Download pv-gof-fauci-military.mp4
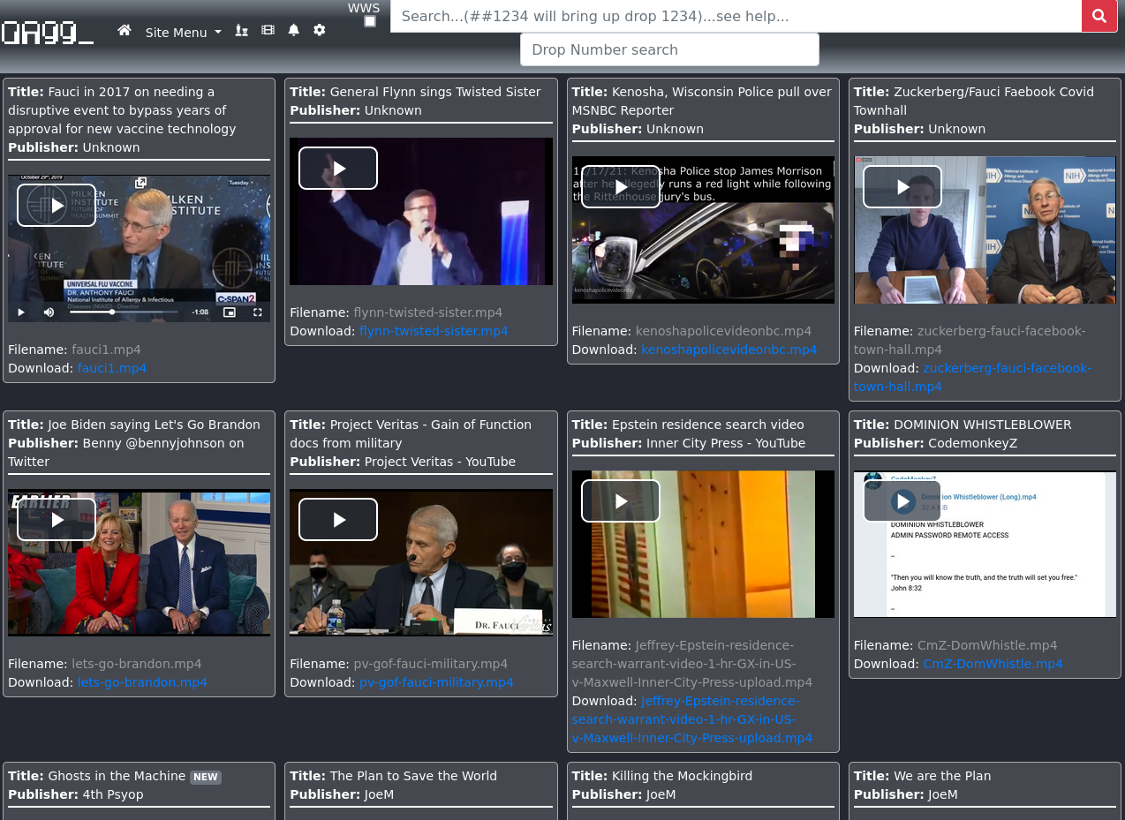 (436, 682)
